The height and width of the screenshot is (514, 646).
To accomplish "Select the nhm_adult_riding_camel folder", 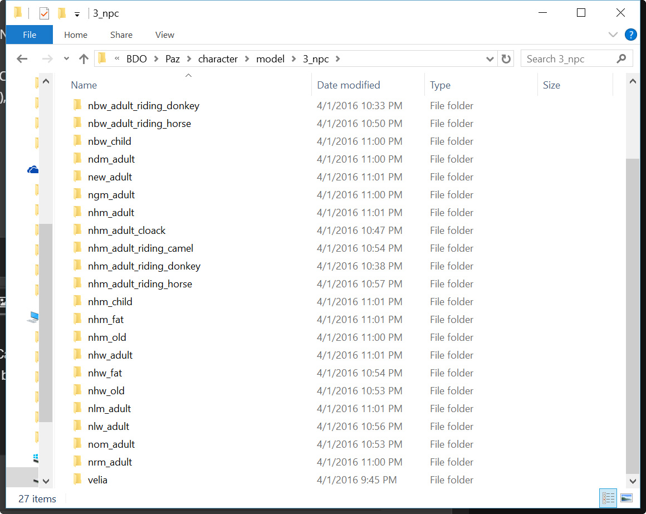I will coord(140,248).
